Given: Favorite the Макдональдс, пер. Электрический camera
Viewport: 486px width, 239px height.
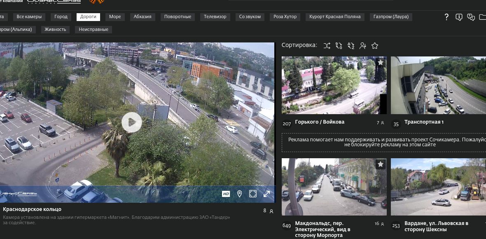Looking at the screenshot, I should (x=381, y=164).
